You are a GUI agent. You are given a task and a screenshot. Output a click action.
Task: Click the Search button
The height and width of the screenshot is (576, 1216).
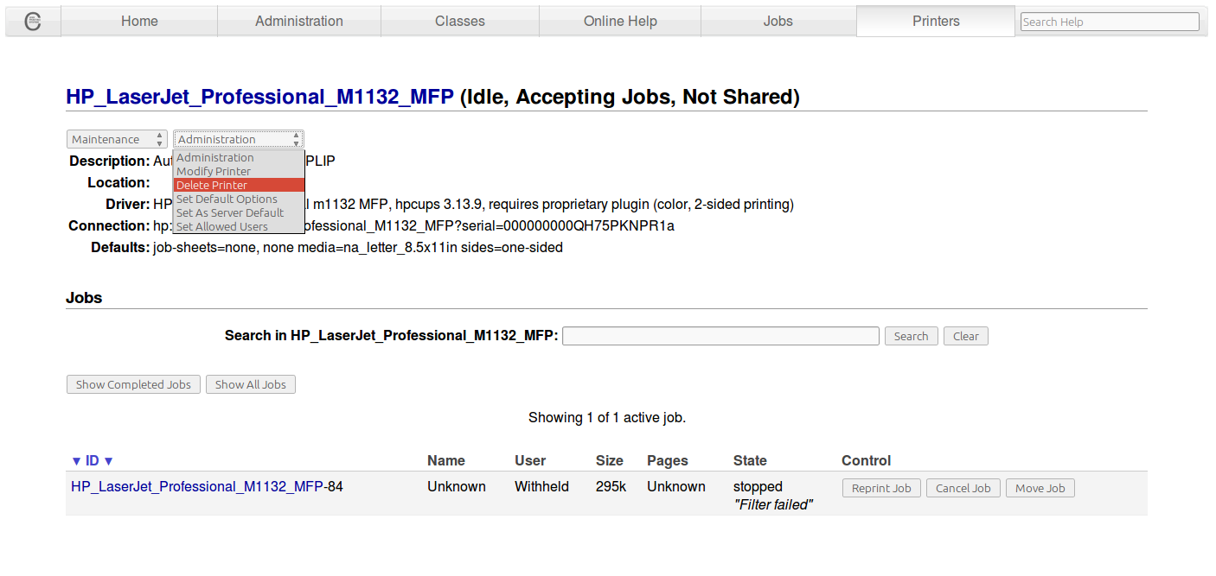pos(911,336)
